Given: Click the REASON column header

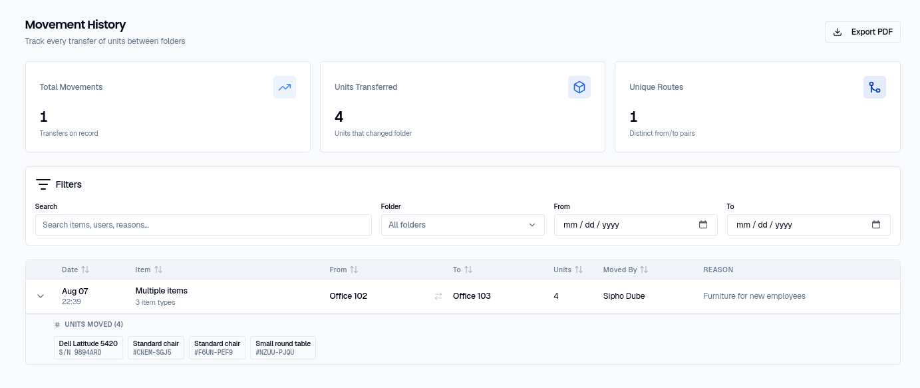Looking at the screenshot, I should (x=718, y=270).
